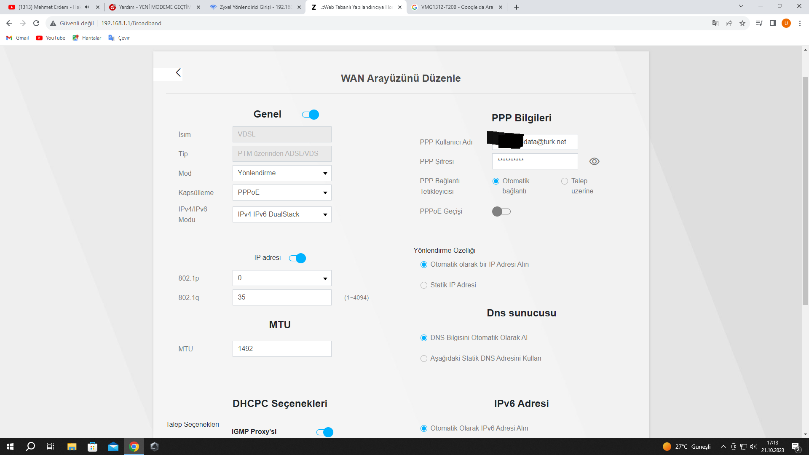The width and height of the screenshot is (809, 455).
Task: Open IPv4 IPv6 DualStack dropdown
Action: pyautogui.click(x=282, y=214)
